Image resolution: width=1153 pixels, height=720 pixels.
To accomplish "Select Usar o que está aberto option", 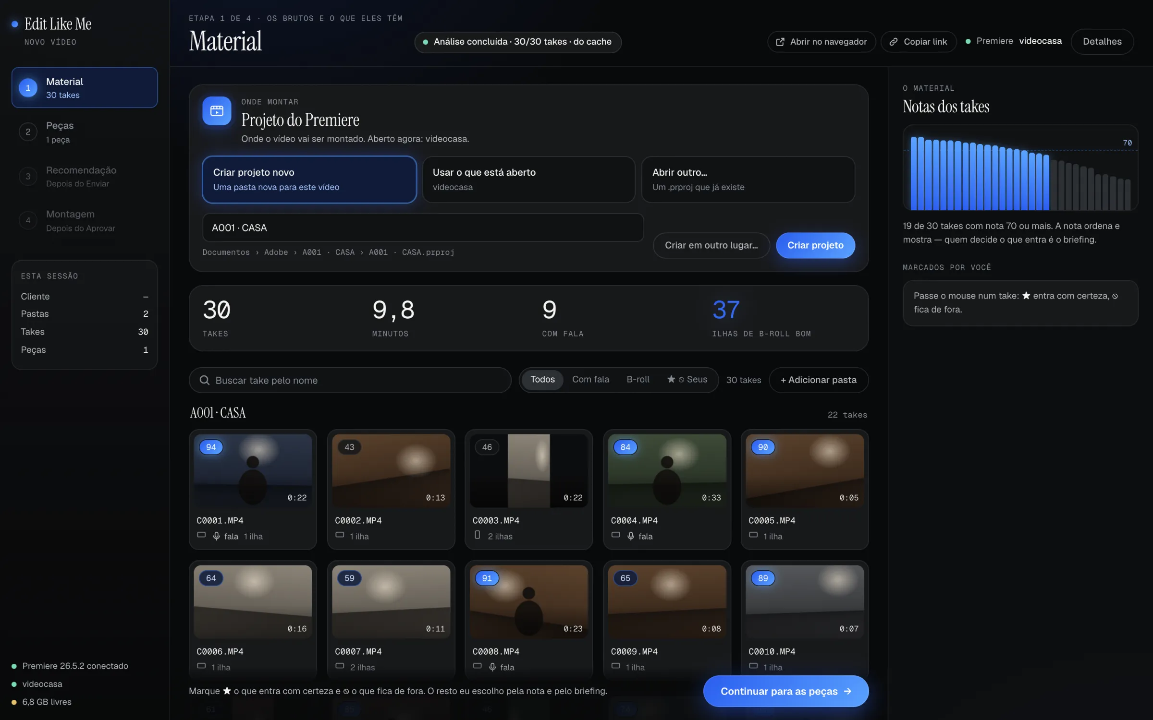I will [x=528, y=180].
